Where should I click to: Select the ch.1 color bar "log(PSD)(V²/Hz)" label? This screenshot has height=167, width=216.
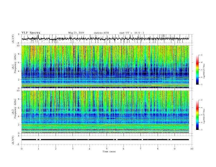[x=204, y=71]
